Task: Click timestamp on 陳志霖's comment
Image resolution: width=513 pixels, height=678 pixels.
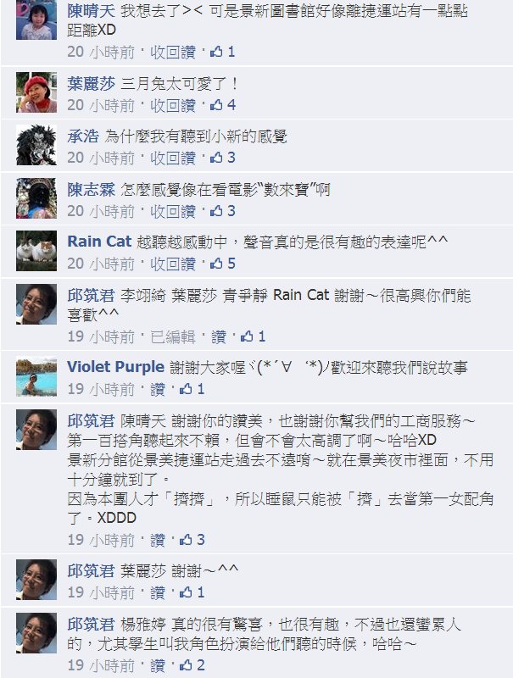Action: point(101,211)
